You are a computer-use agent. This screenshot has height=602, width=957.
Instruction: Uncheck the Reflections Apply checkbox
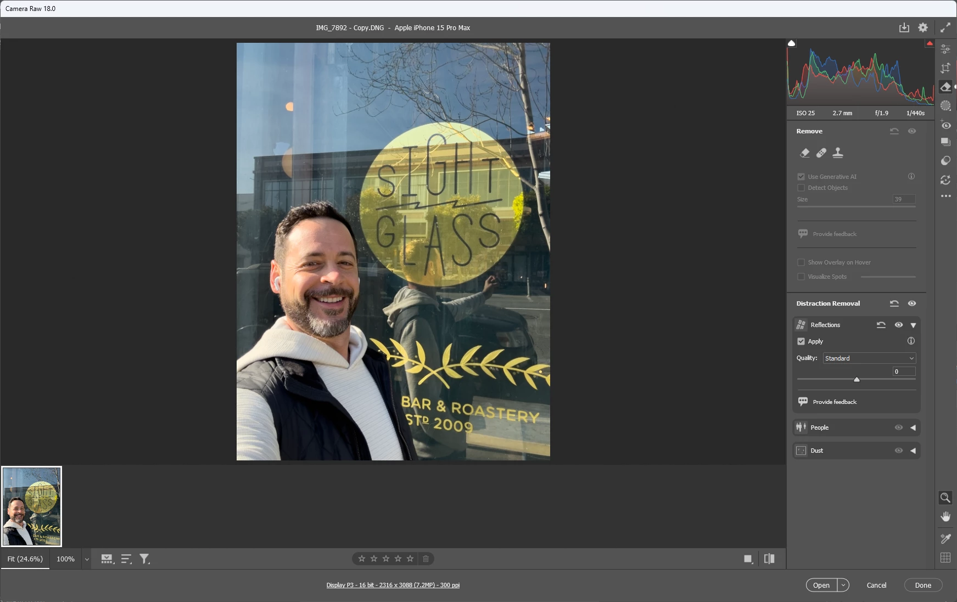point(801,341)
